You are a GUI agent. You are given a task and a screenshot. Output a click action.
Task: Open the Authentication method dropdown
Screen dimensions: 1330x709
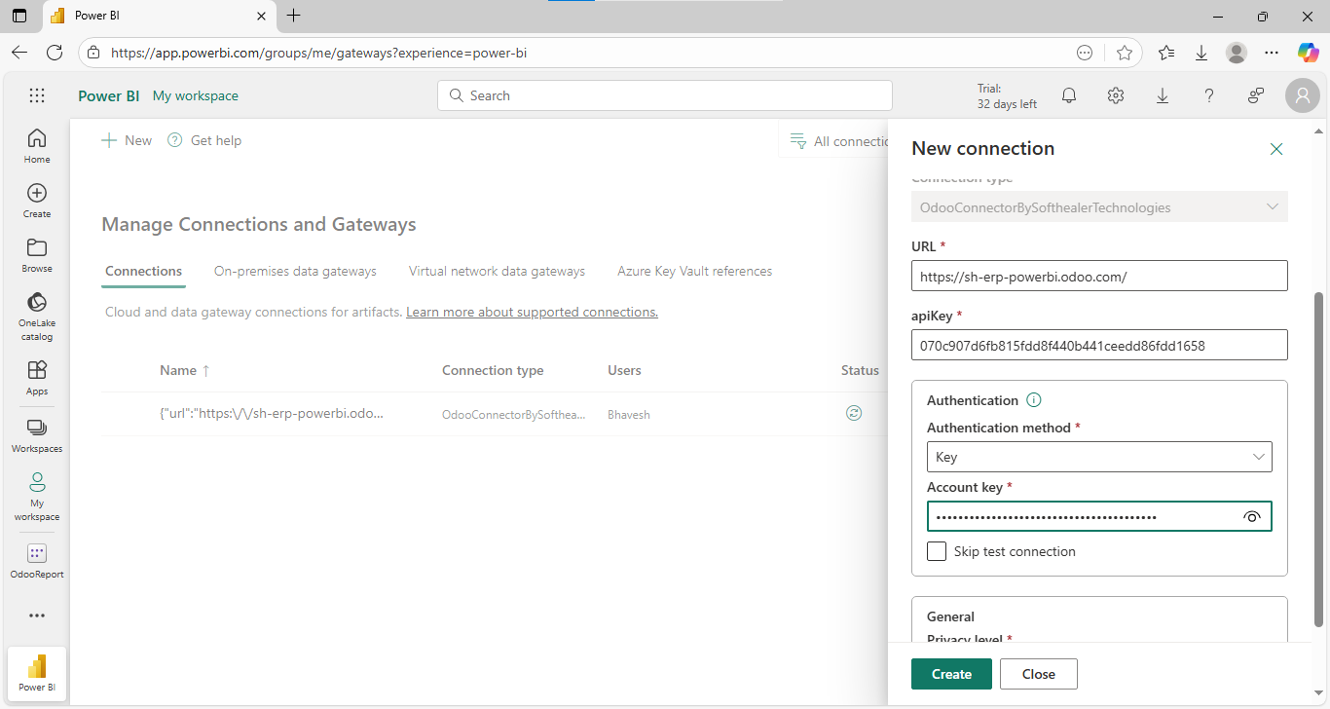[1099, 457]
